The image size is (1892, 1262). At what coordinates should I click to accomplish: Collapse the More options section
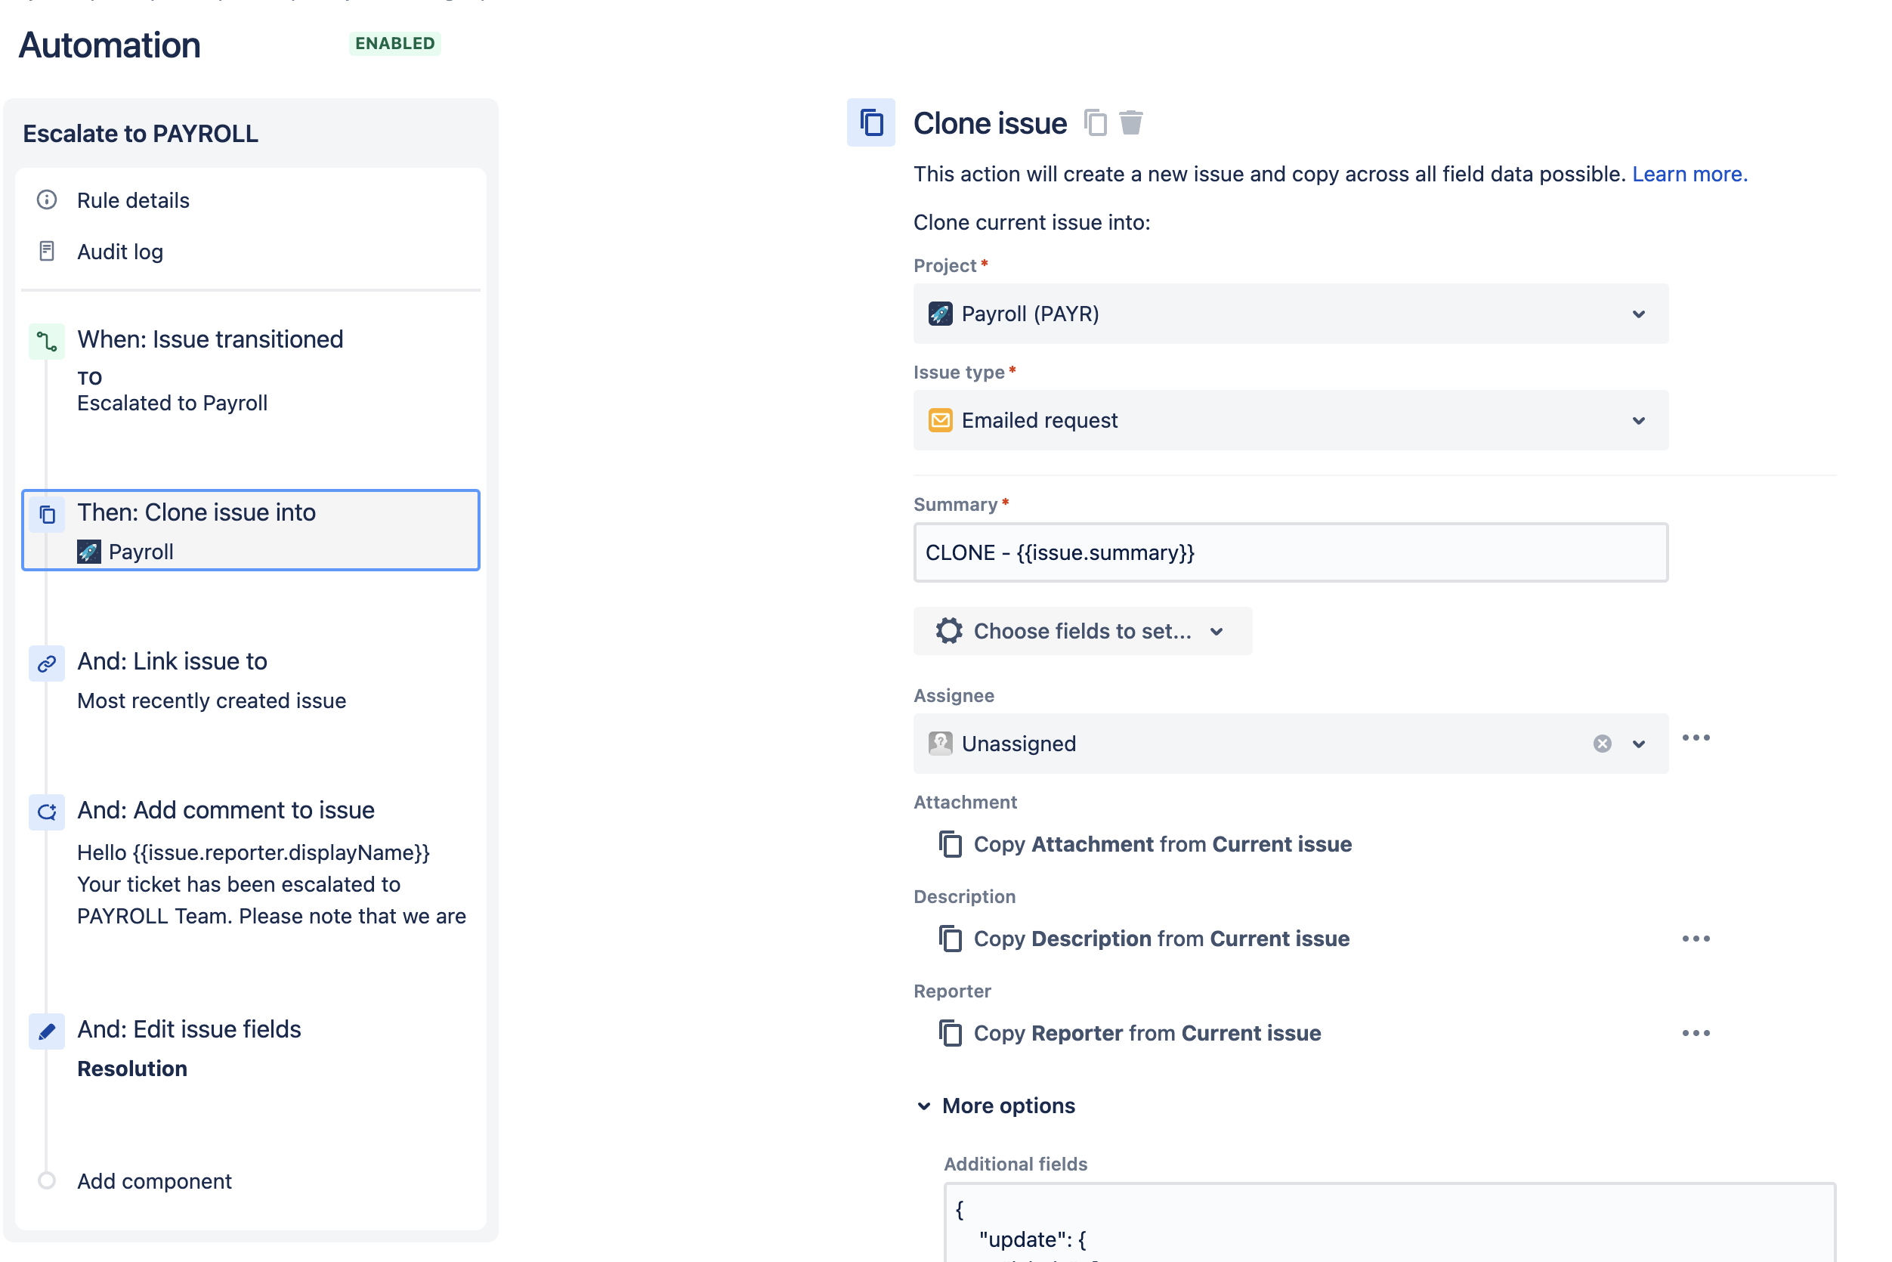pos(997,1106)
